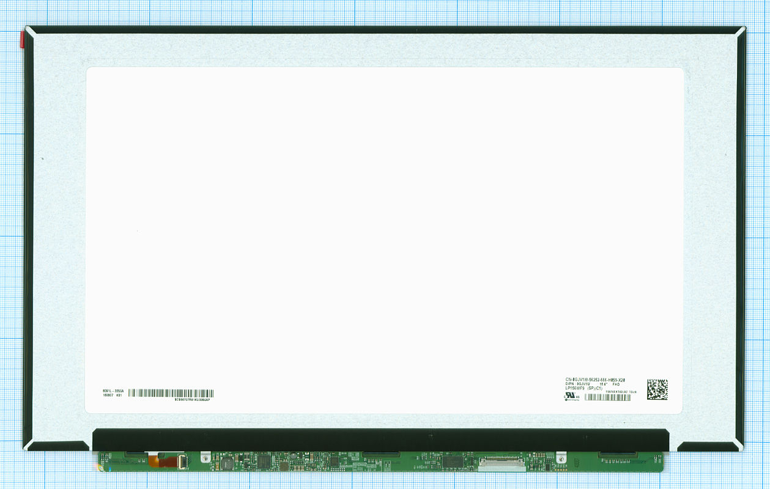Click the UL certification logo
770x489 pixels.
coord(572,395)
